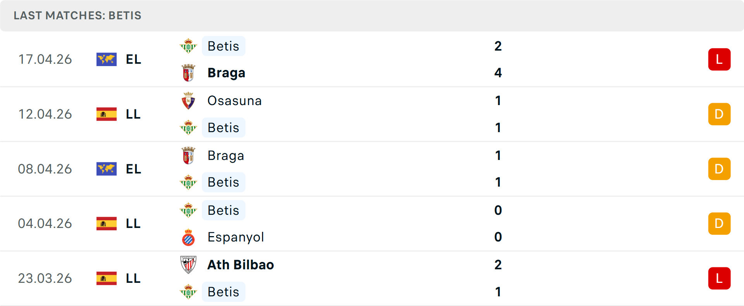Click Spain flag icon for 12.04.26 match
The image size is (744, 306).
[x=107, y=114]
